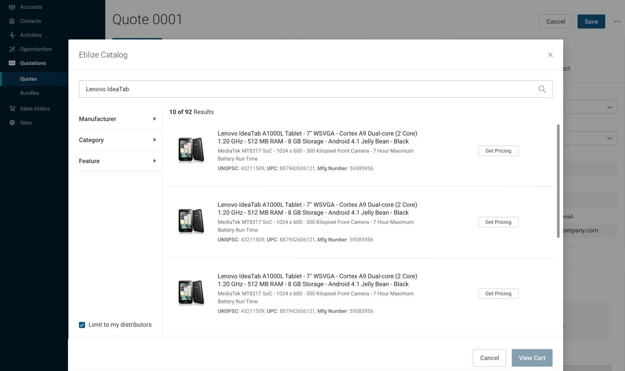Open the three-dot more options menu
The height and width of the screenshot is (371, 625).
[617, 21]
